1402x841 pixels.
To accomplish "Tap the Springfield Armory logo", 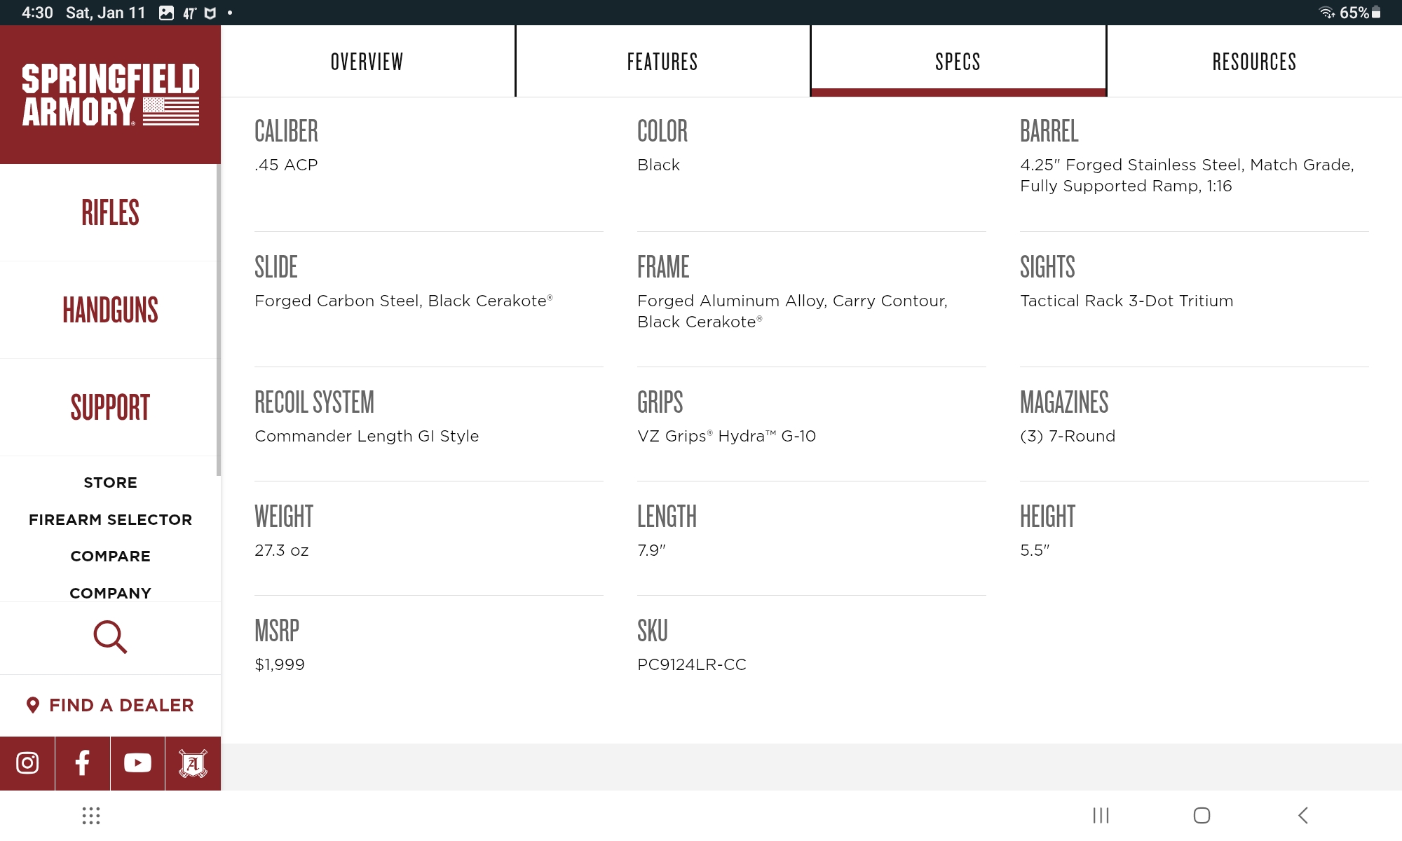I will [110, 95].
